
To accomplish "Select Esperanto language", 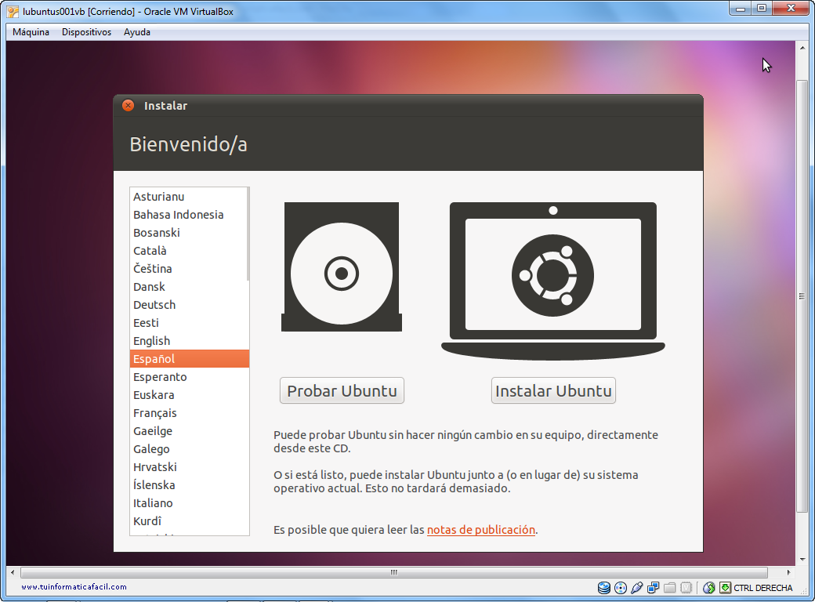I will [189, 377].
